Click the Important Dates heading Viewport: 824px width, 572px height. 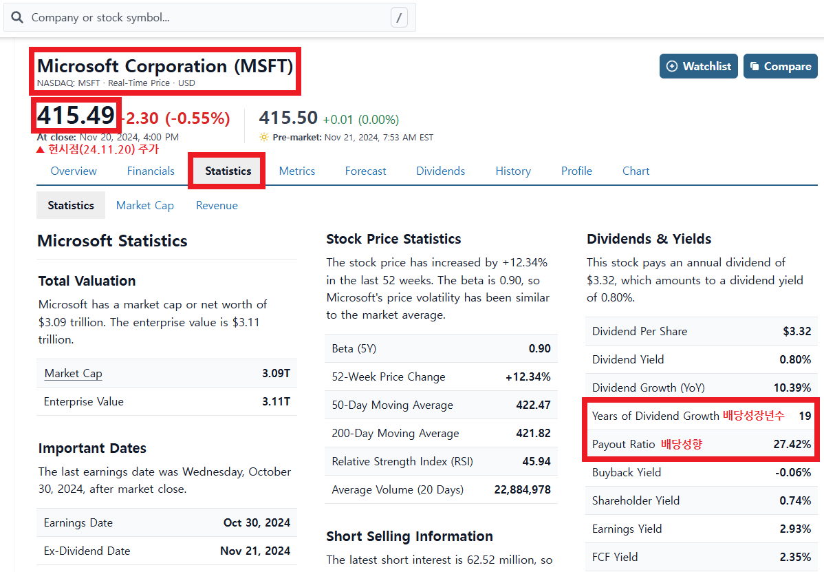click(x=92, y=449)
